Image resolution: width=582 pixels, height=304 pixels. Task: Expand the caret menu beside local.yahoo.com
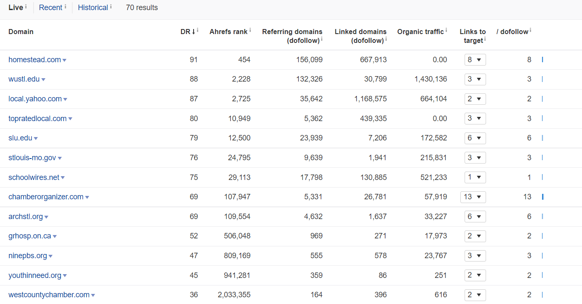(x=65, y=100)
